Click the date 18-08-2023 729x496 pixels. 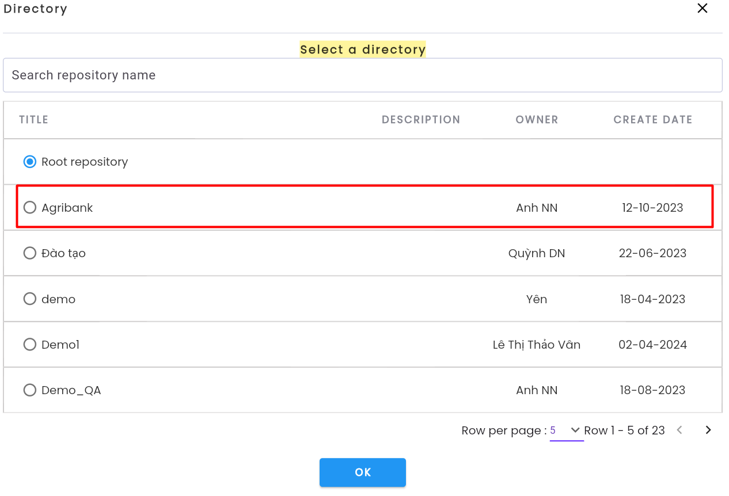click(652, 390)
